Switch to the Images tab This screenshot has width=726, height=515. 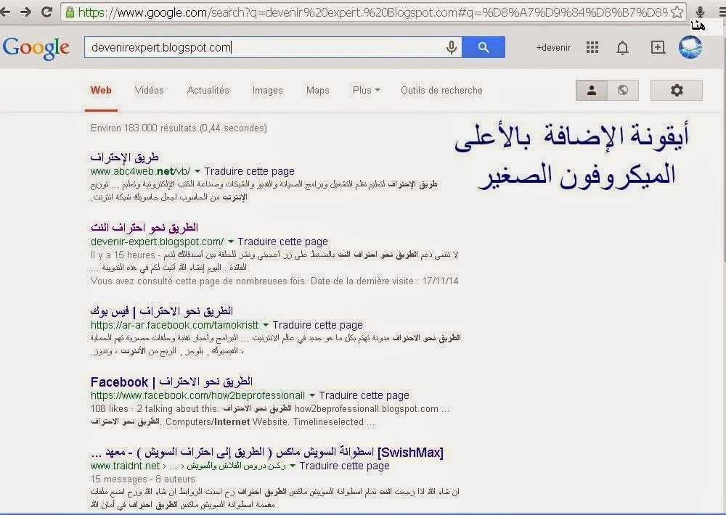click(268, 90)
